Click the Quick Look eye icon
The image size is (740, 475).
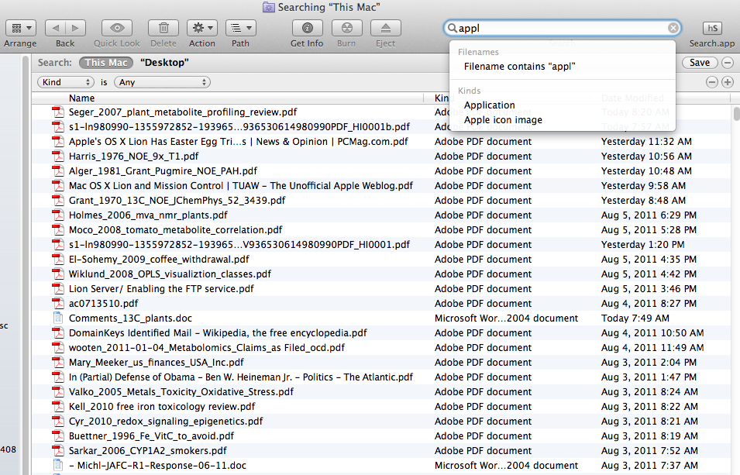[x=117, y=29]
